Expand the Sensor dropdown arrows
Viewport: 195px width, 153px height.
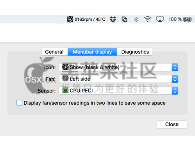[175, 91]
